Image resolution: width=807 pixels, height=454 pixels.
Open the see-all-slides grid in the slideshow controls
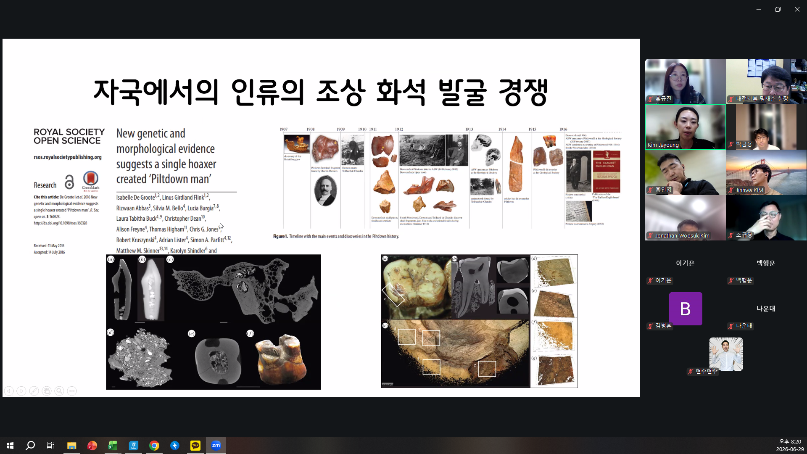(47, 391)
